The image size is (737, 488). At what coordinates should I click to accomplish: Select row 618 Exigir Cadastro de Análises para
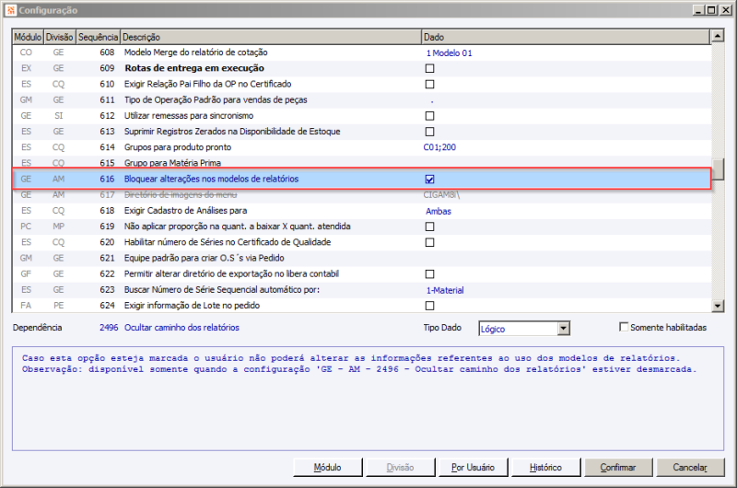click(361, 211)
